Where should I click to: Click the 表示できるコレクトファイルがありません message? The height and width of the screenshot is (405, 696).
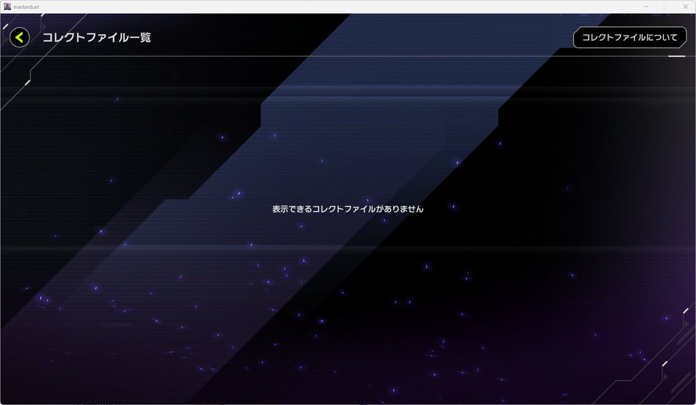pos(348,209)
